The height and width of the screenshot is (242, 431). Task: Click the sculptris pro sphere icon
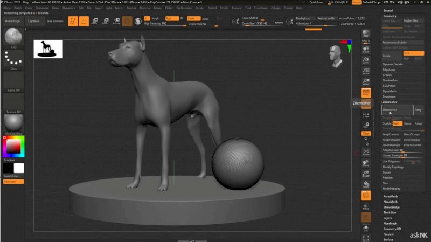click(x=138, y=21)
